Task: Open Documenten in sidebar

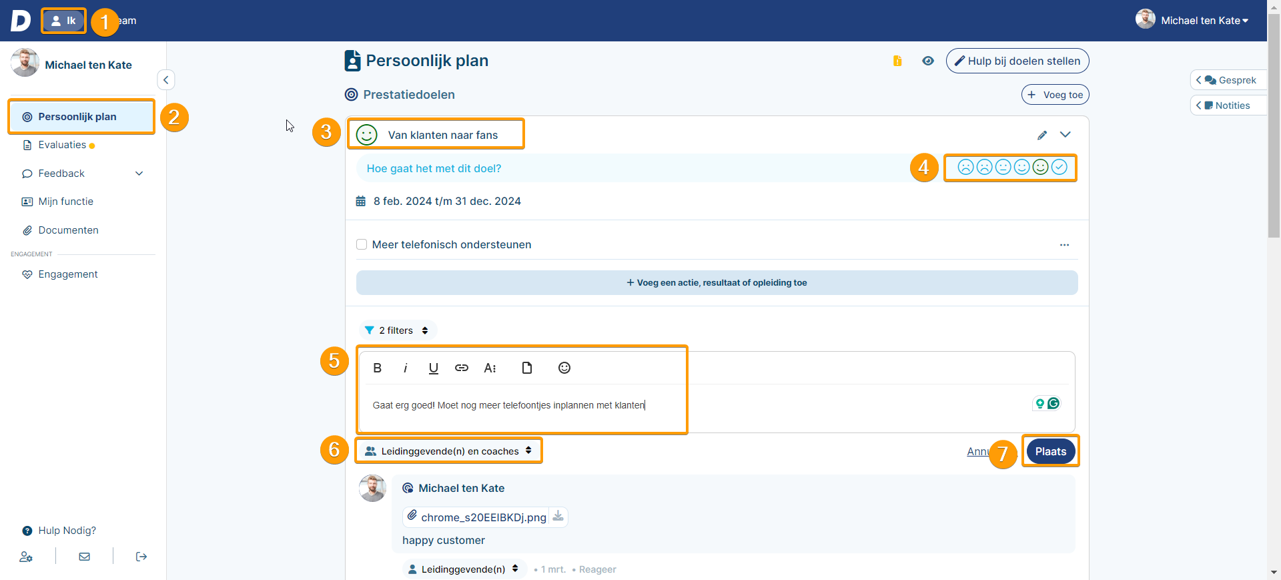Action: pyautogui.click(x=68, y=230)
